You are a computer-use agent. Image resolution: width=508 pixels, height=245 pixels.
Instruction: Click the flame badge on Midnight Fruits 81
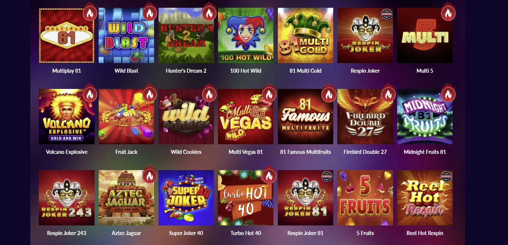[x=448, y=95]
